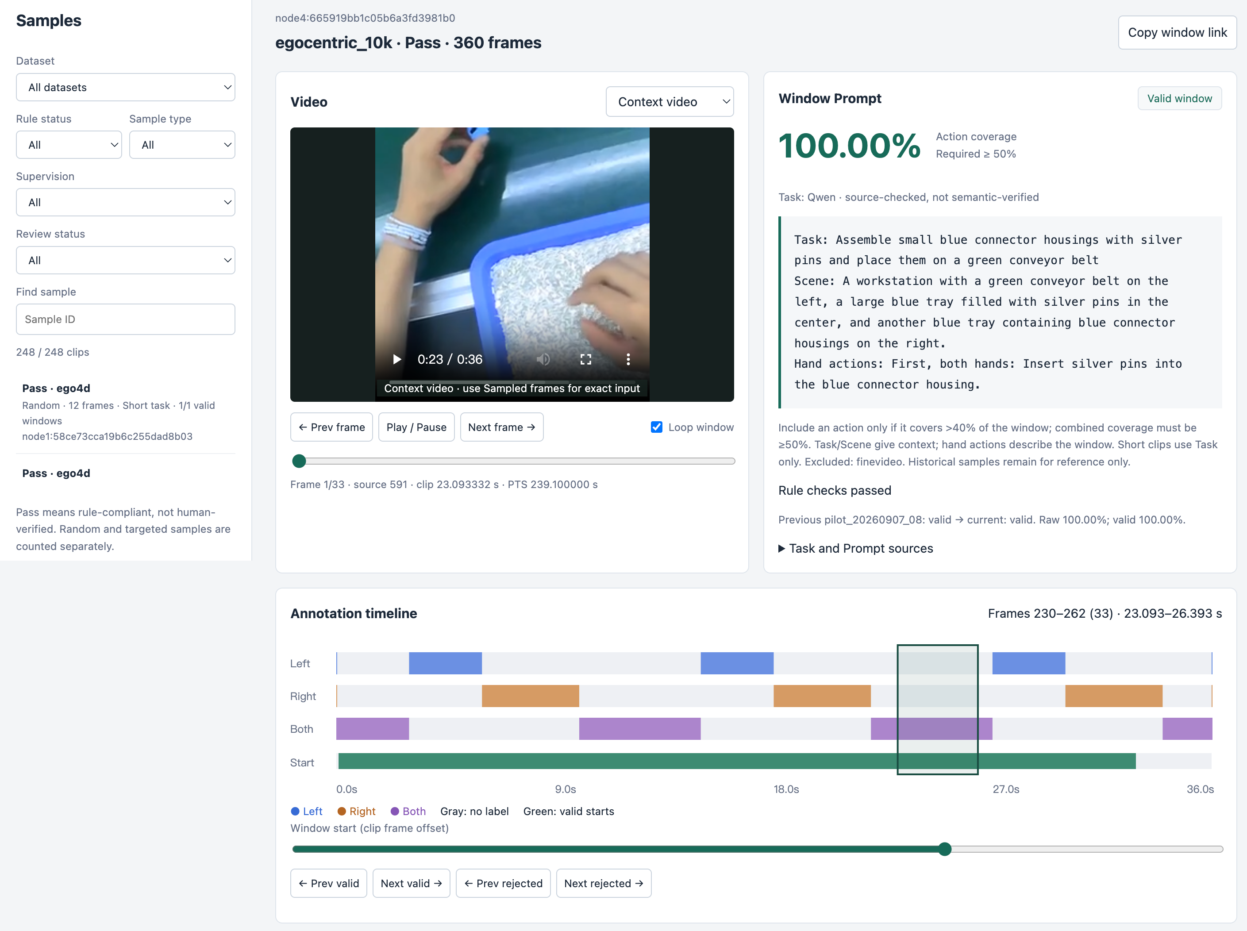Open the video's three-dot options menu

tap(628, 359)
